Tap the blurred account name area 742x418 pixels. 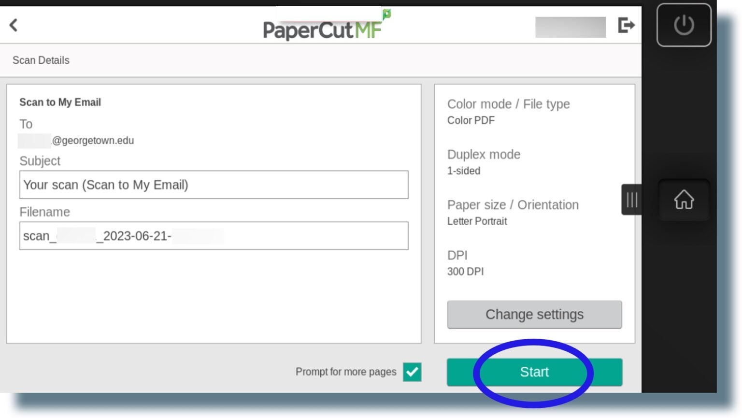click(x=570, y=27)
